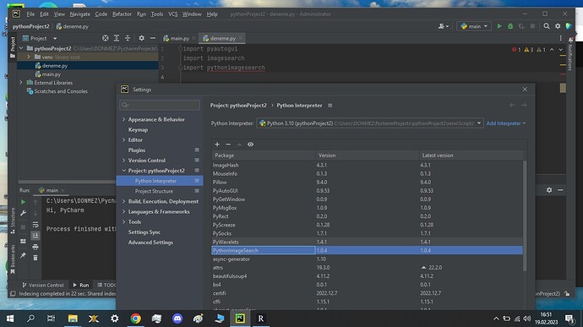583x327 pixels.
Task: Toggle show early releases eye icon
Action: pyautogui.click(x=251, y=144)
